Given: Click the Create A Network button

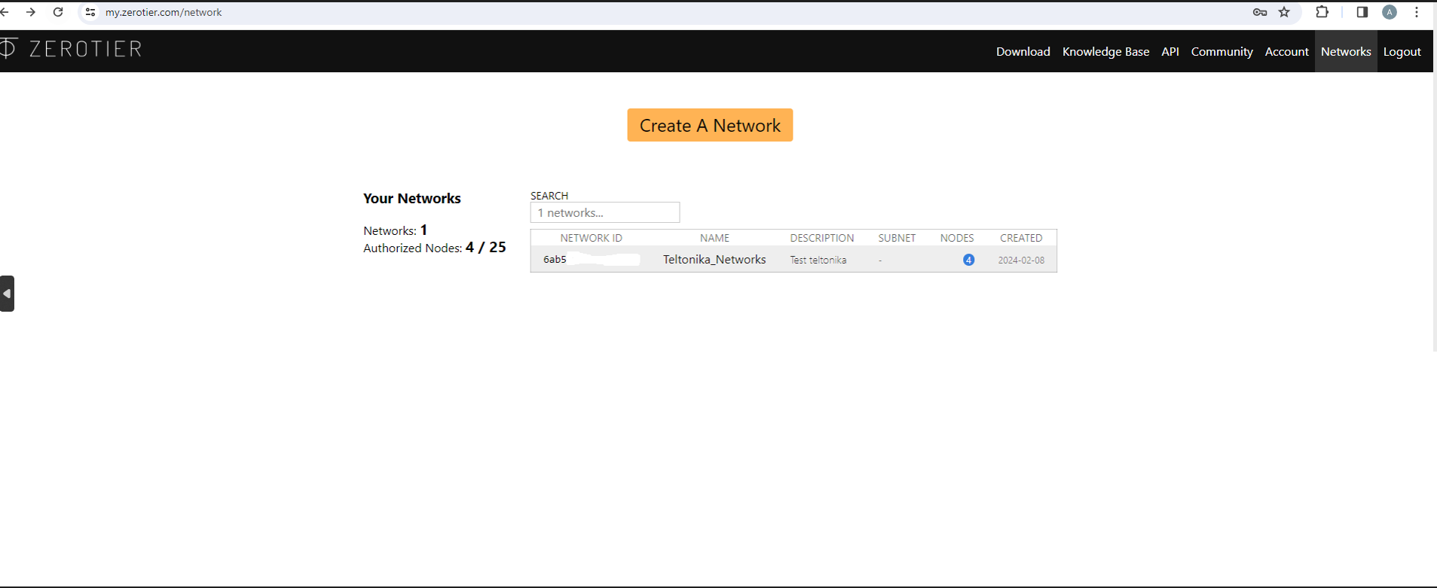Looking at the screenshot, I should pos(710,125).
